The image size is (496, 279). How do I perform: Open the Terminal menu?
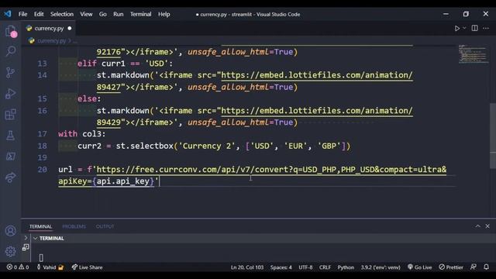click(141, 14)
